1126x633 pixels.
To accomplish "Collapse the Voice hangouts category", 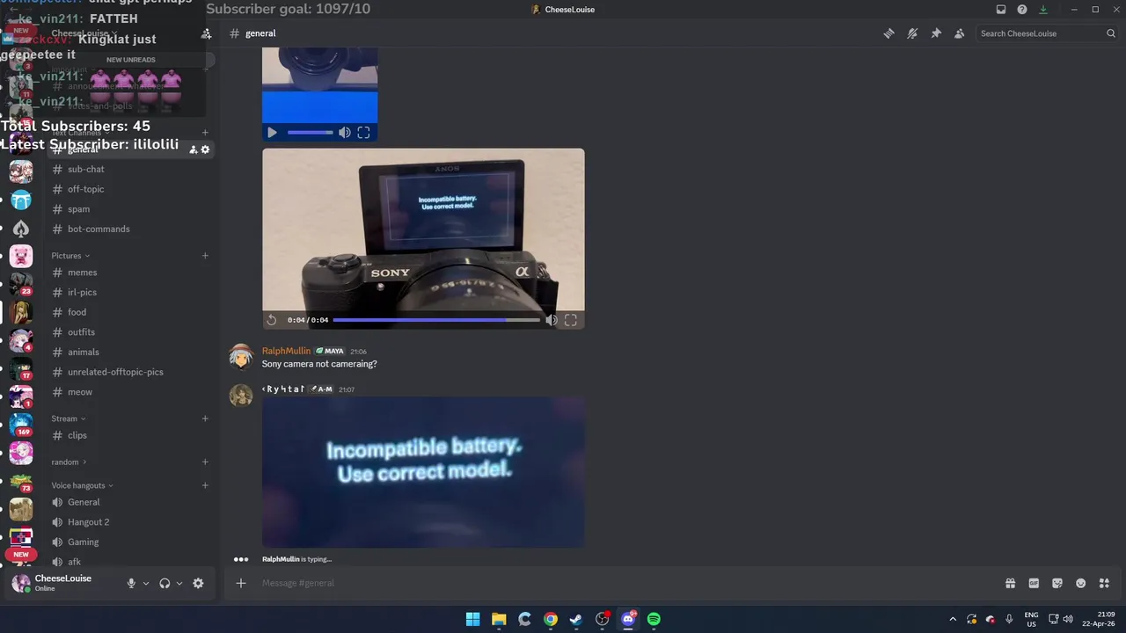I will (x=82, y=485).
